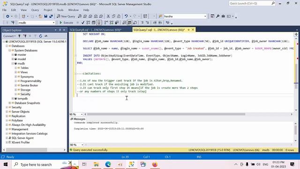Open Microsoft Edge on taskbar
This screenshot has width=300, height=169.
[108, 164]
